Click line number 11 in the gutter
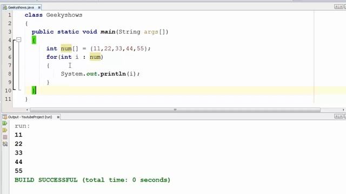Viewport: 346px width, 194px height. tap(8, 99)
